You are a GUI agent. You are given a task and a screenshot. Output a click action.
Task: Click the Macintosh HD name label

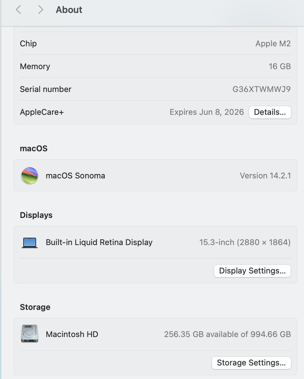(x=72, y=334)
